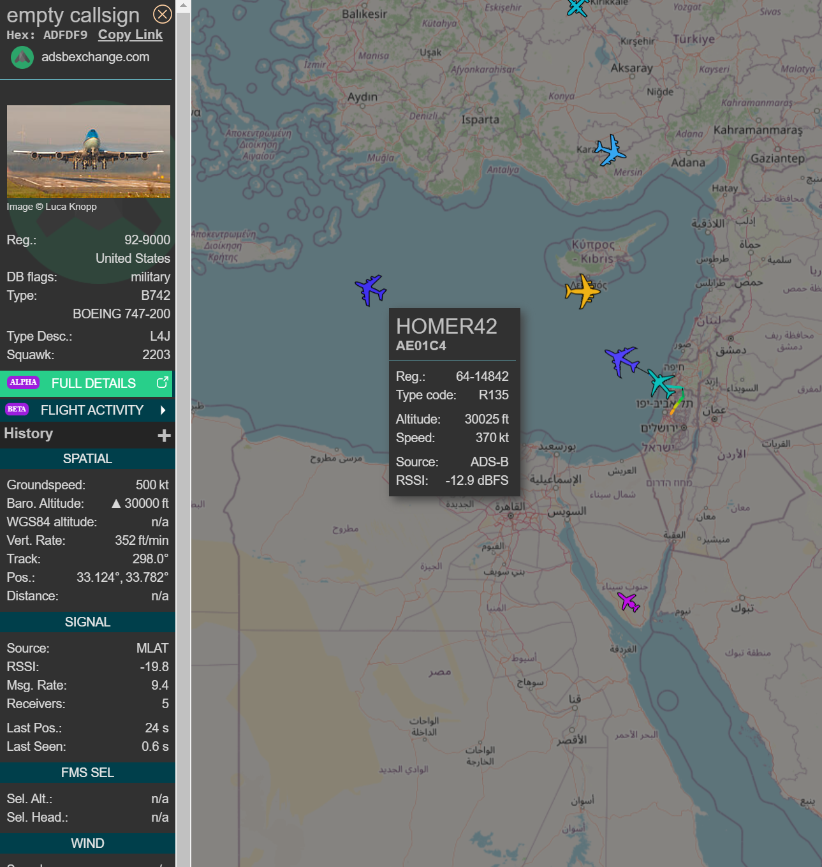Image resolution: width=822 pixels, height=867 pixels.
Task: Click the L4J type description value
Action: coord(160,336)
